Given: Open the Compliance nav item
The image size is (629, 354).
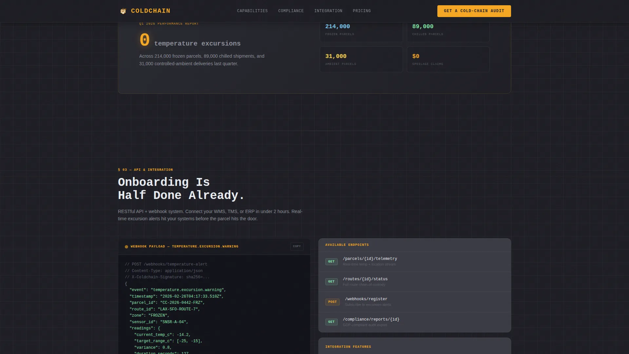Looking at the screenshot, I should click(x=291, y=11).
